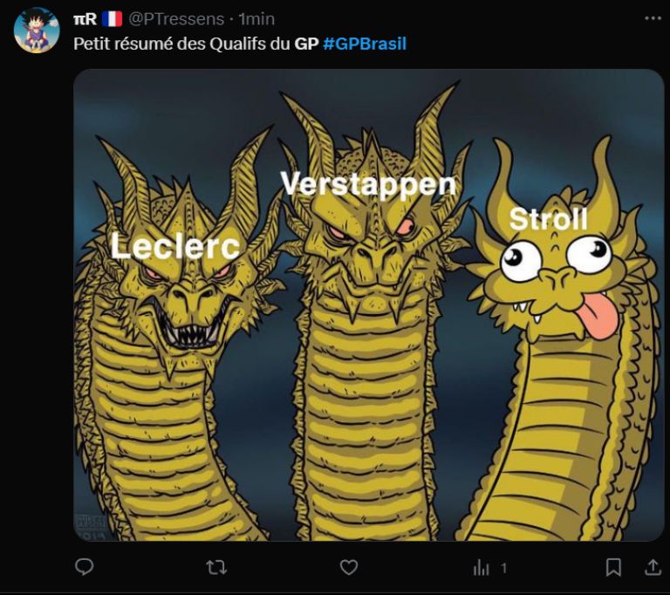Bookmark this tweet
Viewport: 670px width, 595px height.
tap(613, 568)
